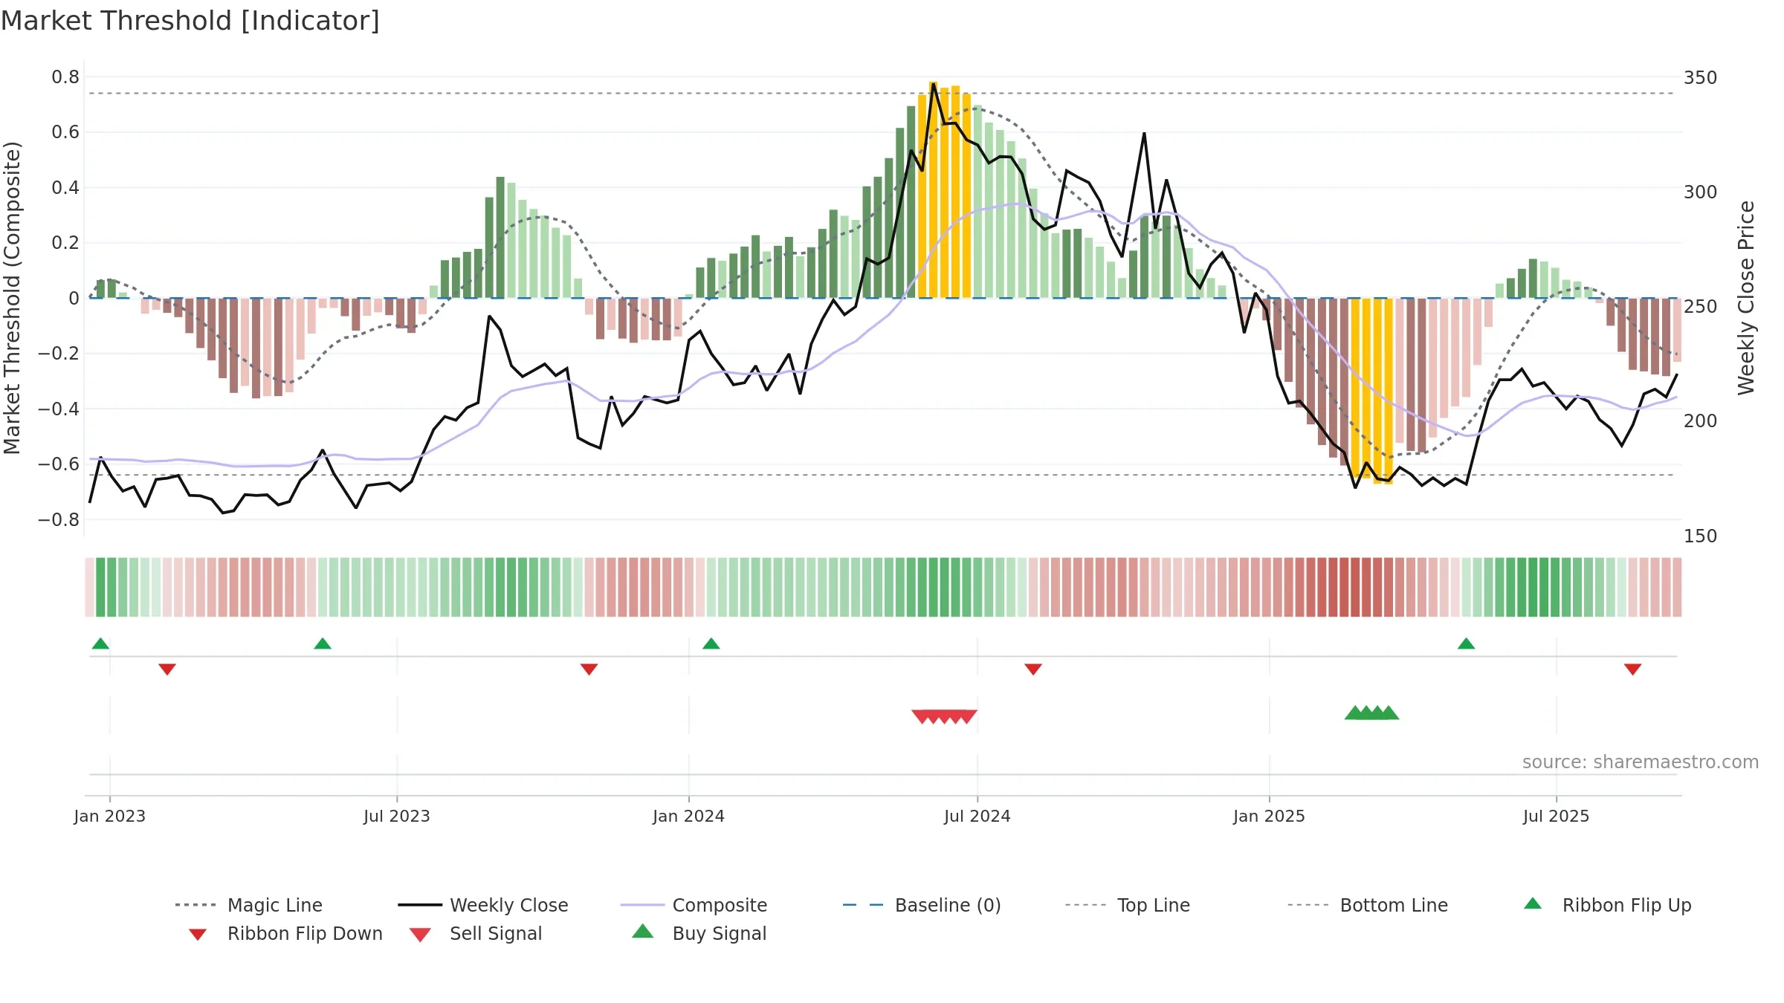1784x1003 pixels.
Task: Click the −0.6 left axis tick
Action: point(59,464)
